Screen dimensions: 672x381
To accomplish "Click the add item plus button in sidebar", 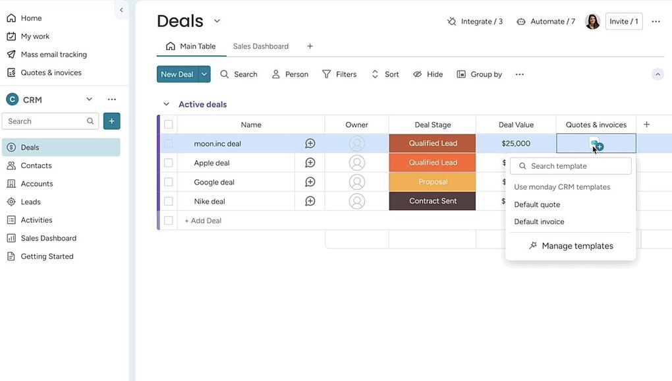I will point(112,121).
